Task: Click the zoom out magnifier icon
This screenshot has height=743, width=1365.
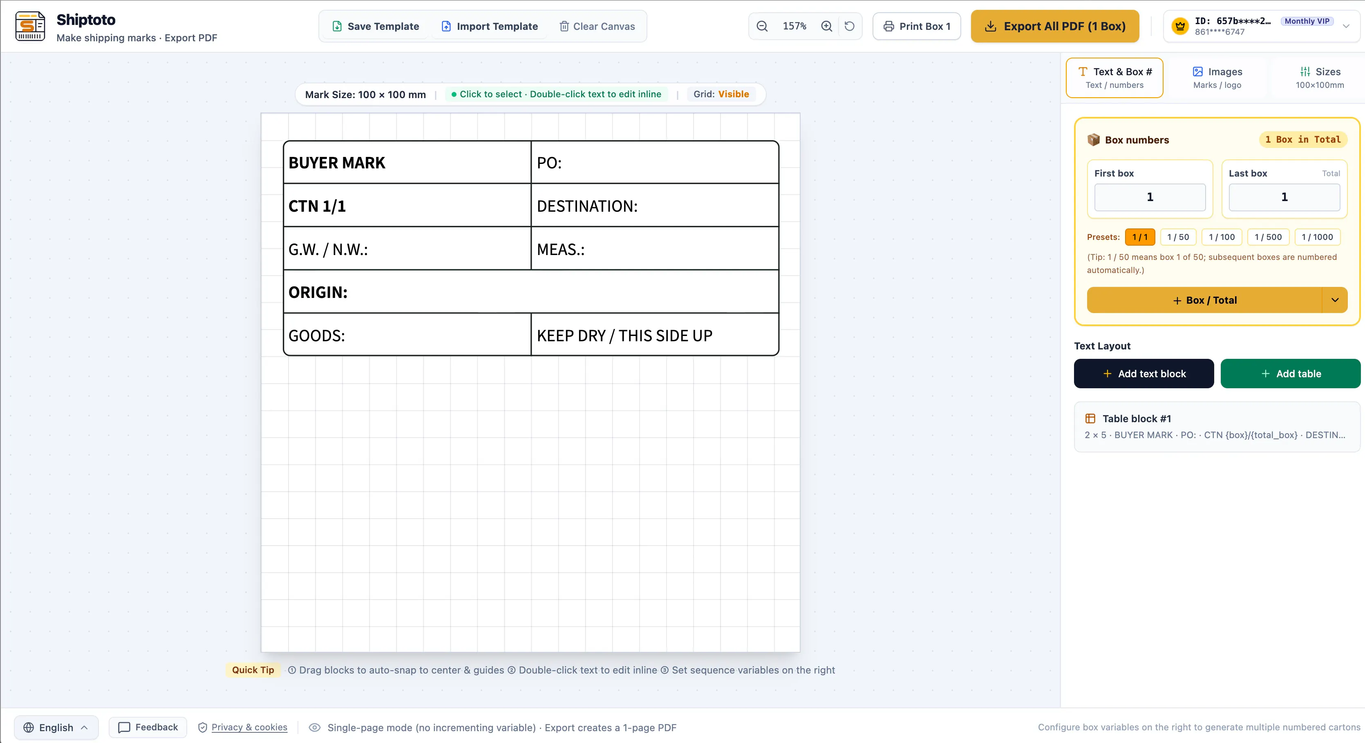Action: coord(762,26)
